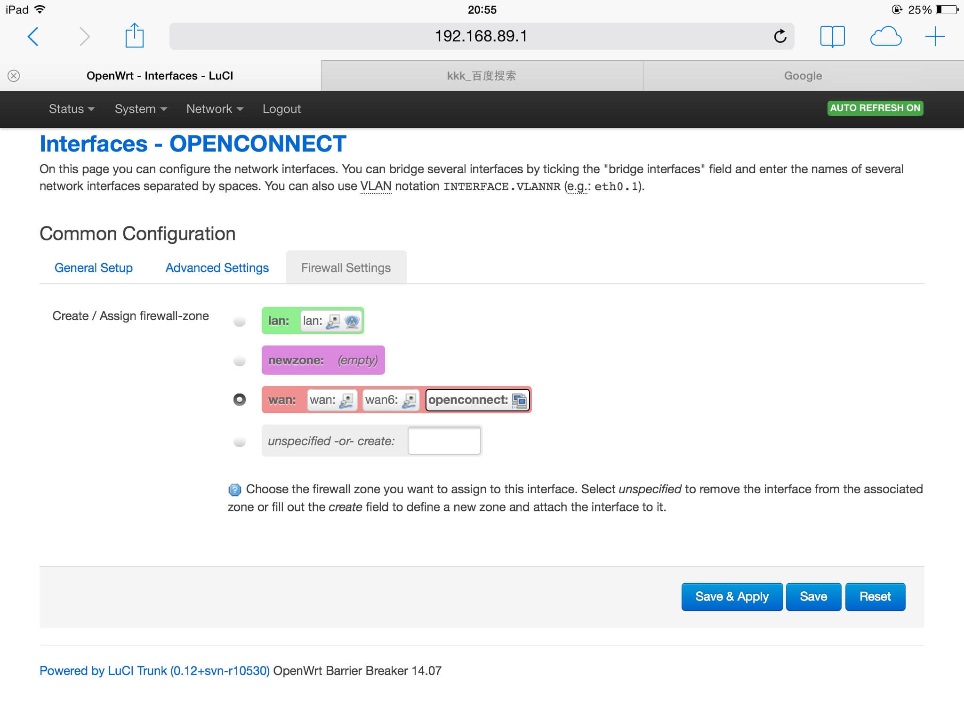Expand the Network dropdown menu
Viewport: 964px width, 723px height.
(x=215, y=109)
